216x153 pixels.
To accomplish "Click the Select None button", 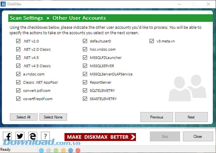I will click(53, 117).
